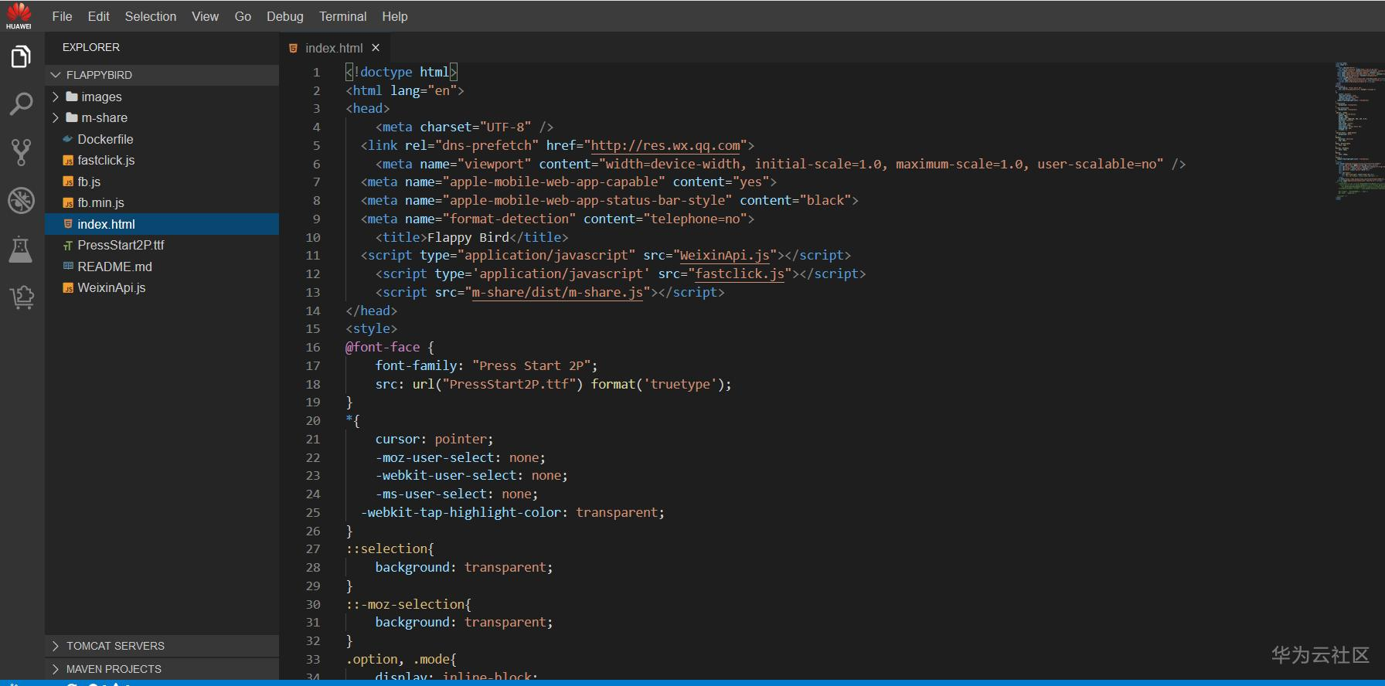The width and height of the screenshot is (1385, 686).
Task: Open Dockerfile in the file explorer
Action: point(105,139)
